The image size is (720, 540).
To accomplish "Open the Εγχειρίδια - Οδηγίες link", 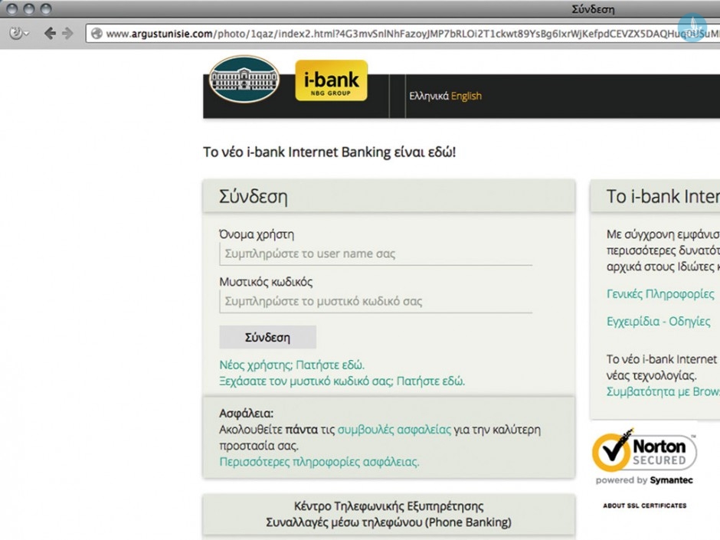I will [x=659, y=322].
